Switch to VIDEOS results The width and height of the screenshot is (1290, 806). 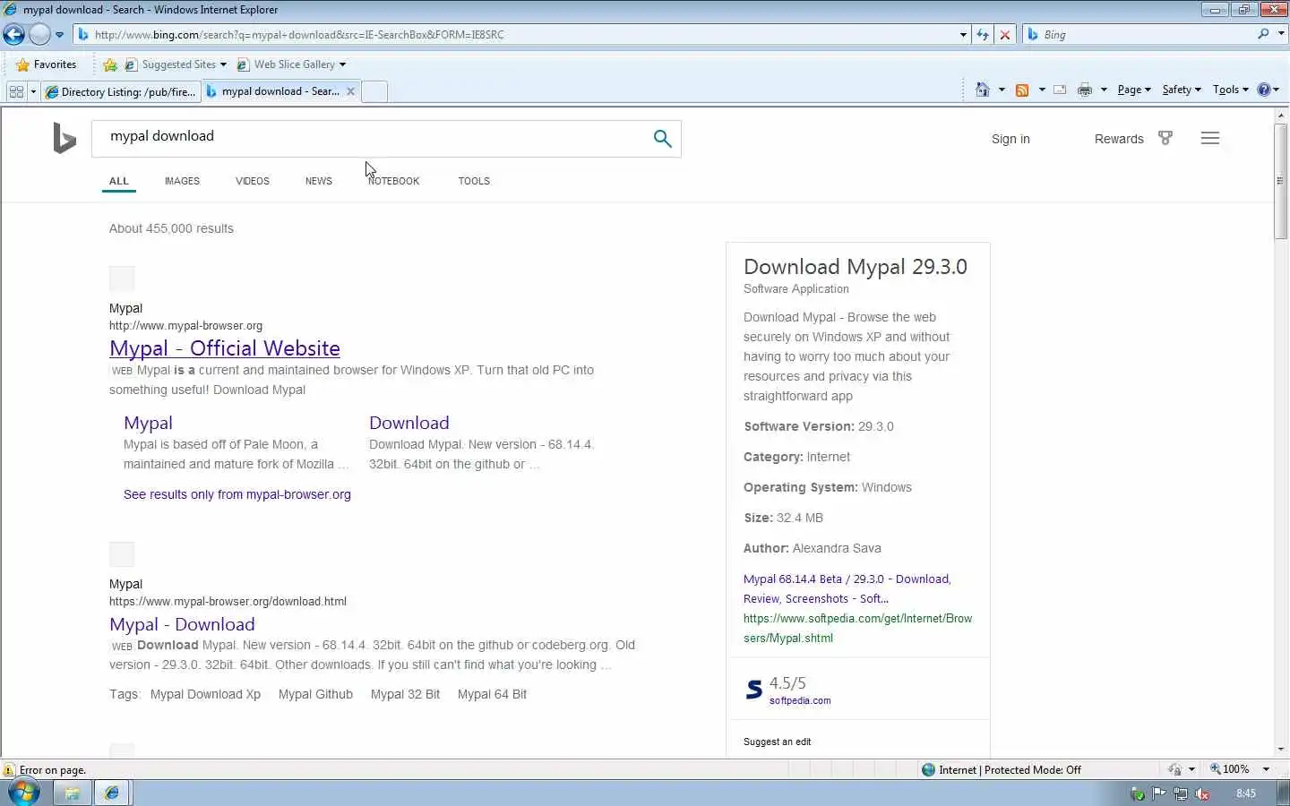253,181
